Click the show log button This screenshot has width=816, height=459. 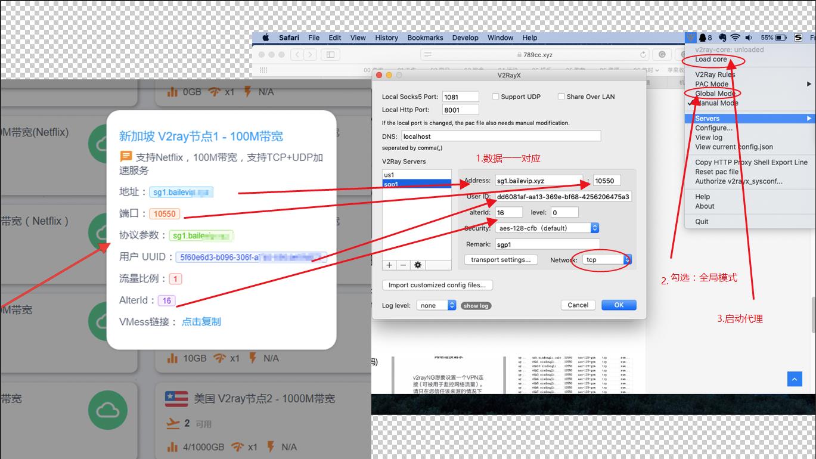(x=476, y=306)
